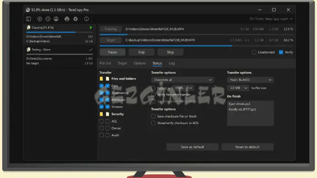Image resolution: width=317 pixels, height=178 pixels.
Task: Click the file icon beside Files and folders
Action: [108, 79]
